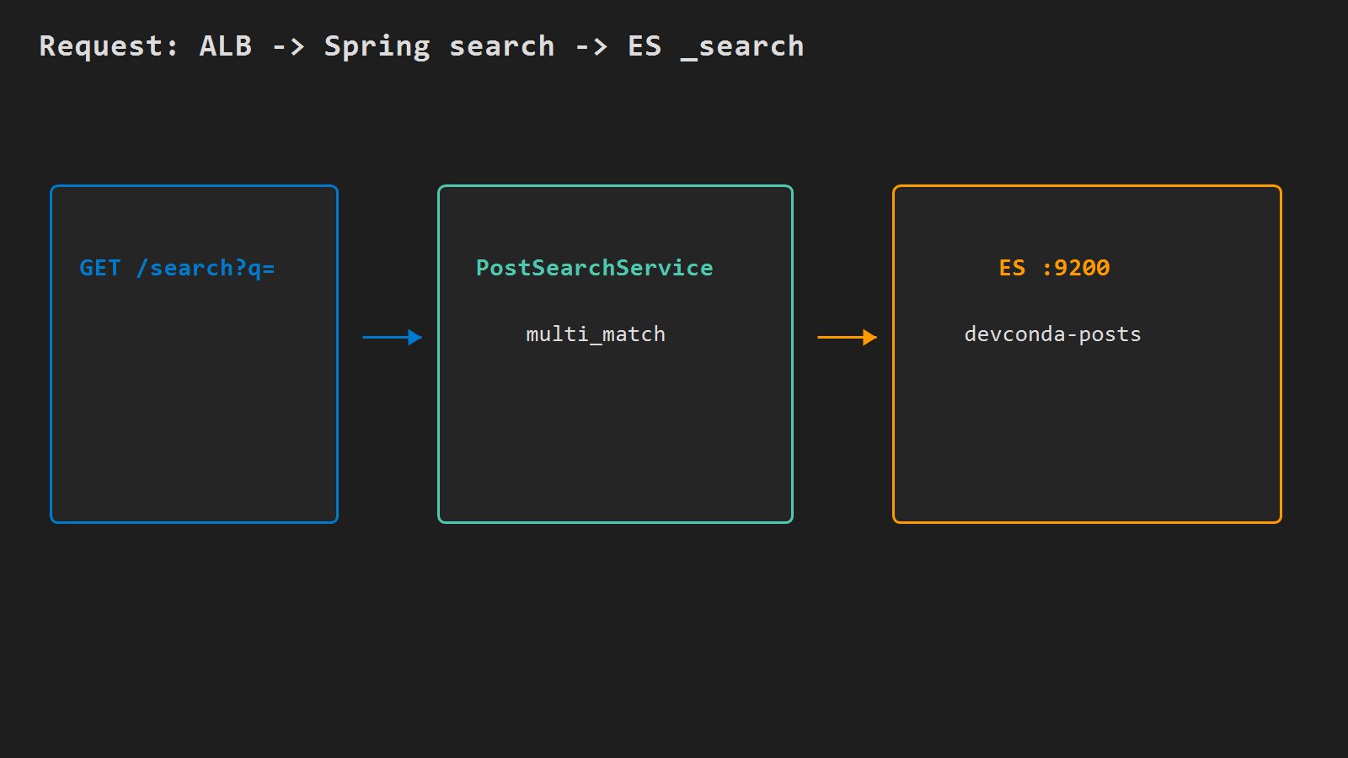Select the 'multi_match' text
The image size is (1348, 758).
[x=596, y=334]
